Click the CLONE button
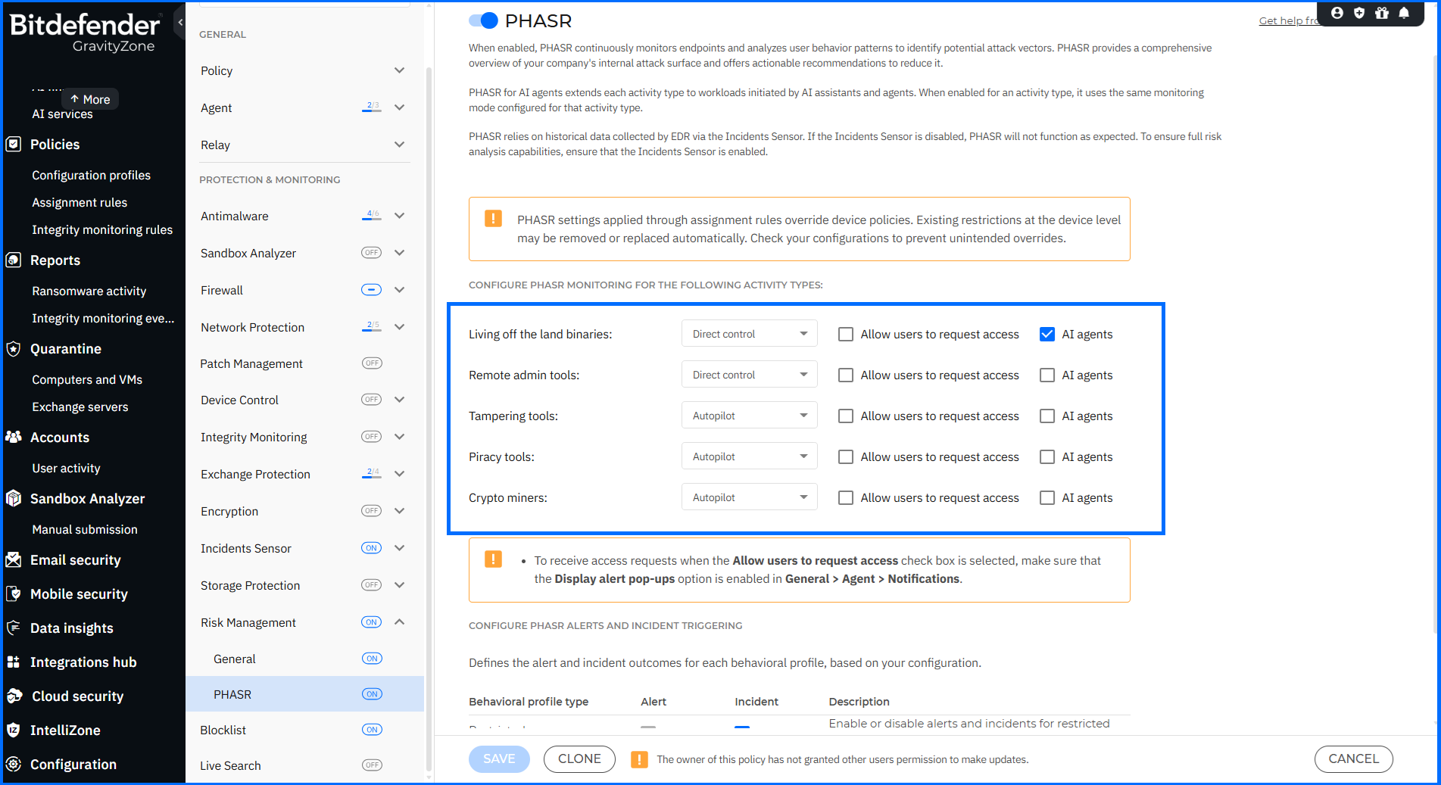 tap(579, 759)
